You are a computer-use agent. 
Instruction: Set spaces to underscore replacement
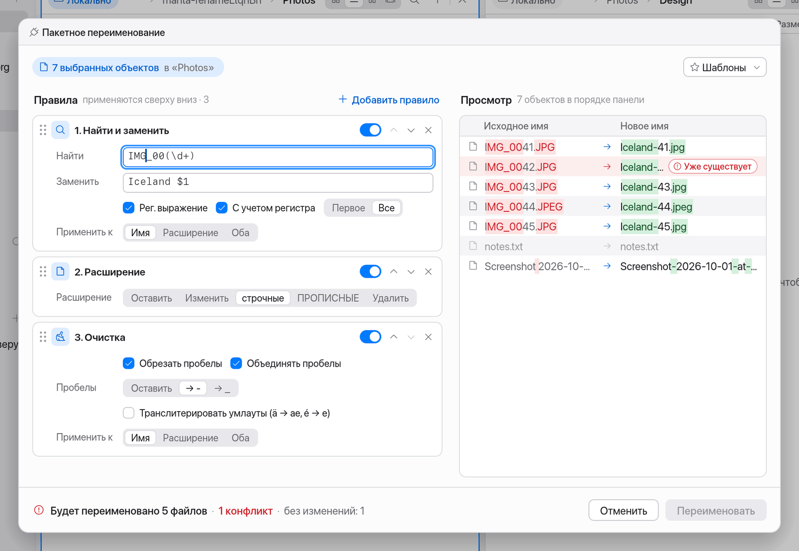point(222,388)
